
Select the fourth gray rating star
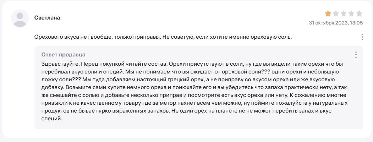[x=351, y=14]
